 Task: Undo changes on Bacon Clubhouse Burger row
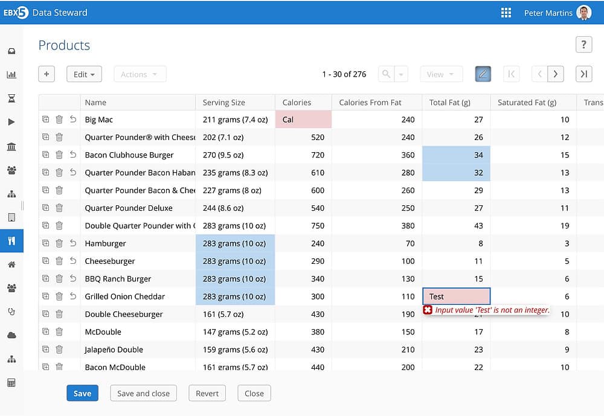[73, 155]
